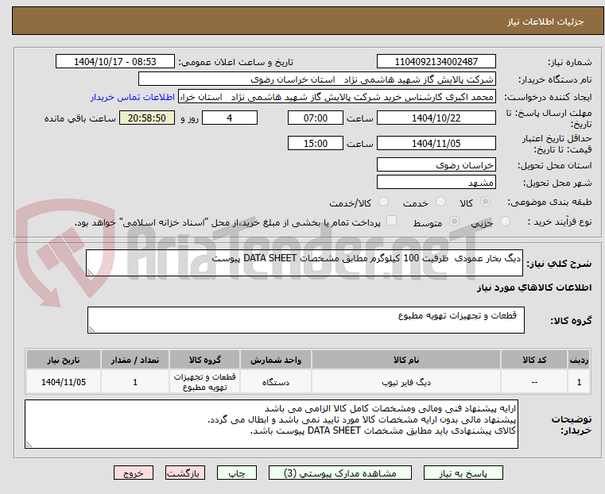
Task: Click the quantity cell 1 in the table
Action: coord(135,382)
